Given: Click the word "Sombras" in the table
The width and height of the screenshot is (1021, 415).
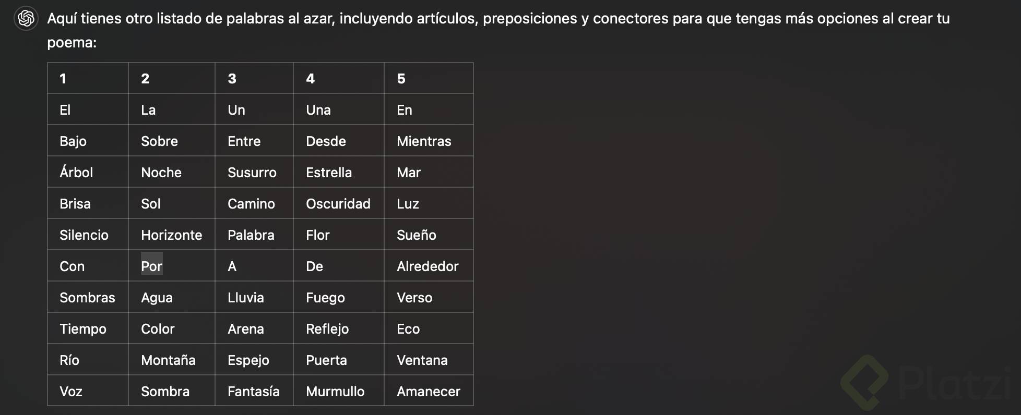Looking at the screenshot, I should coord(87,298).
